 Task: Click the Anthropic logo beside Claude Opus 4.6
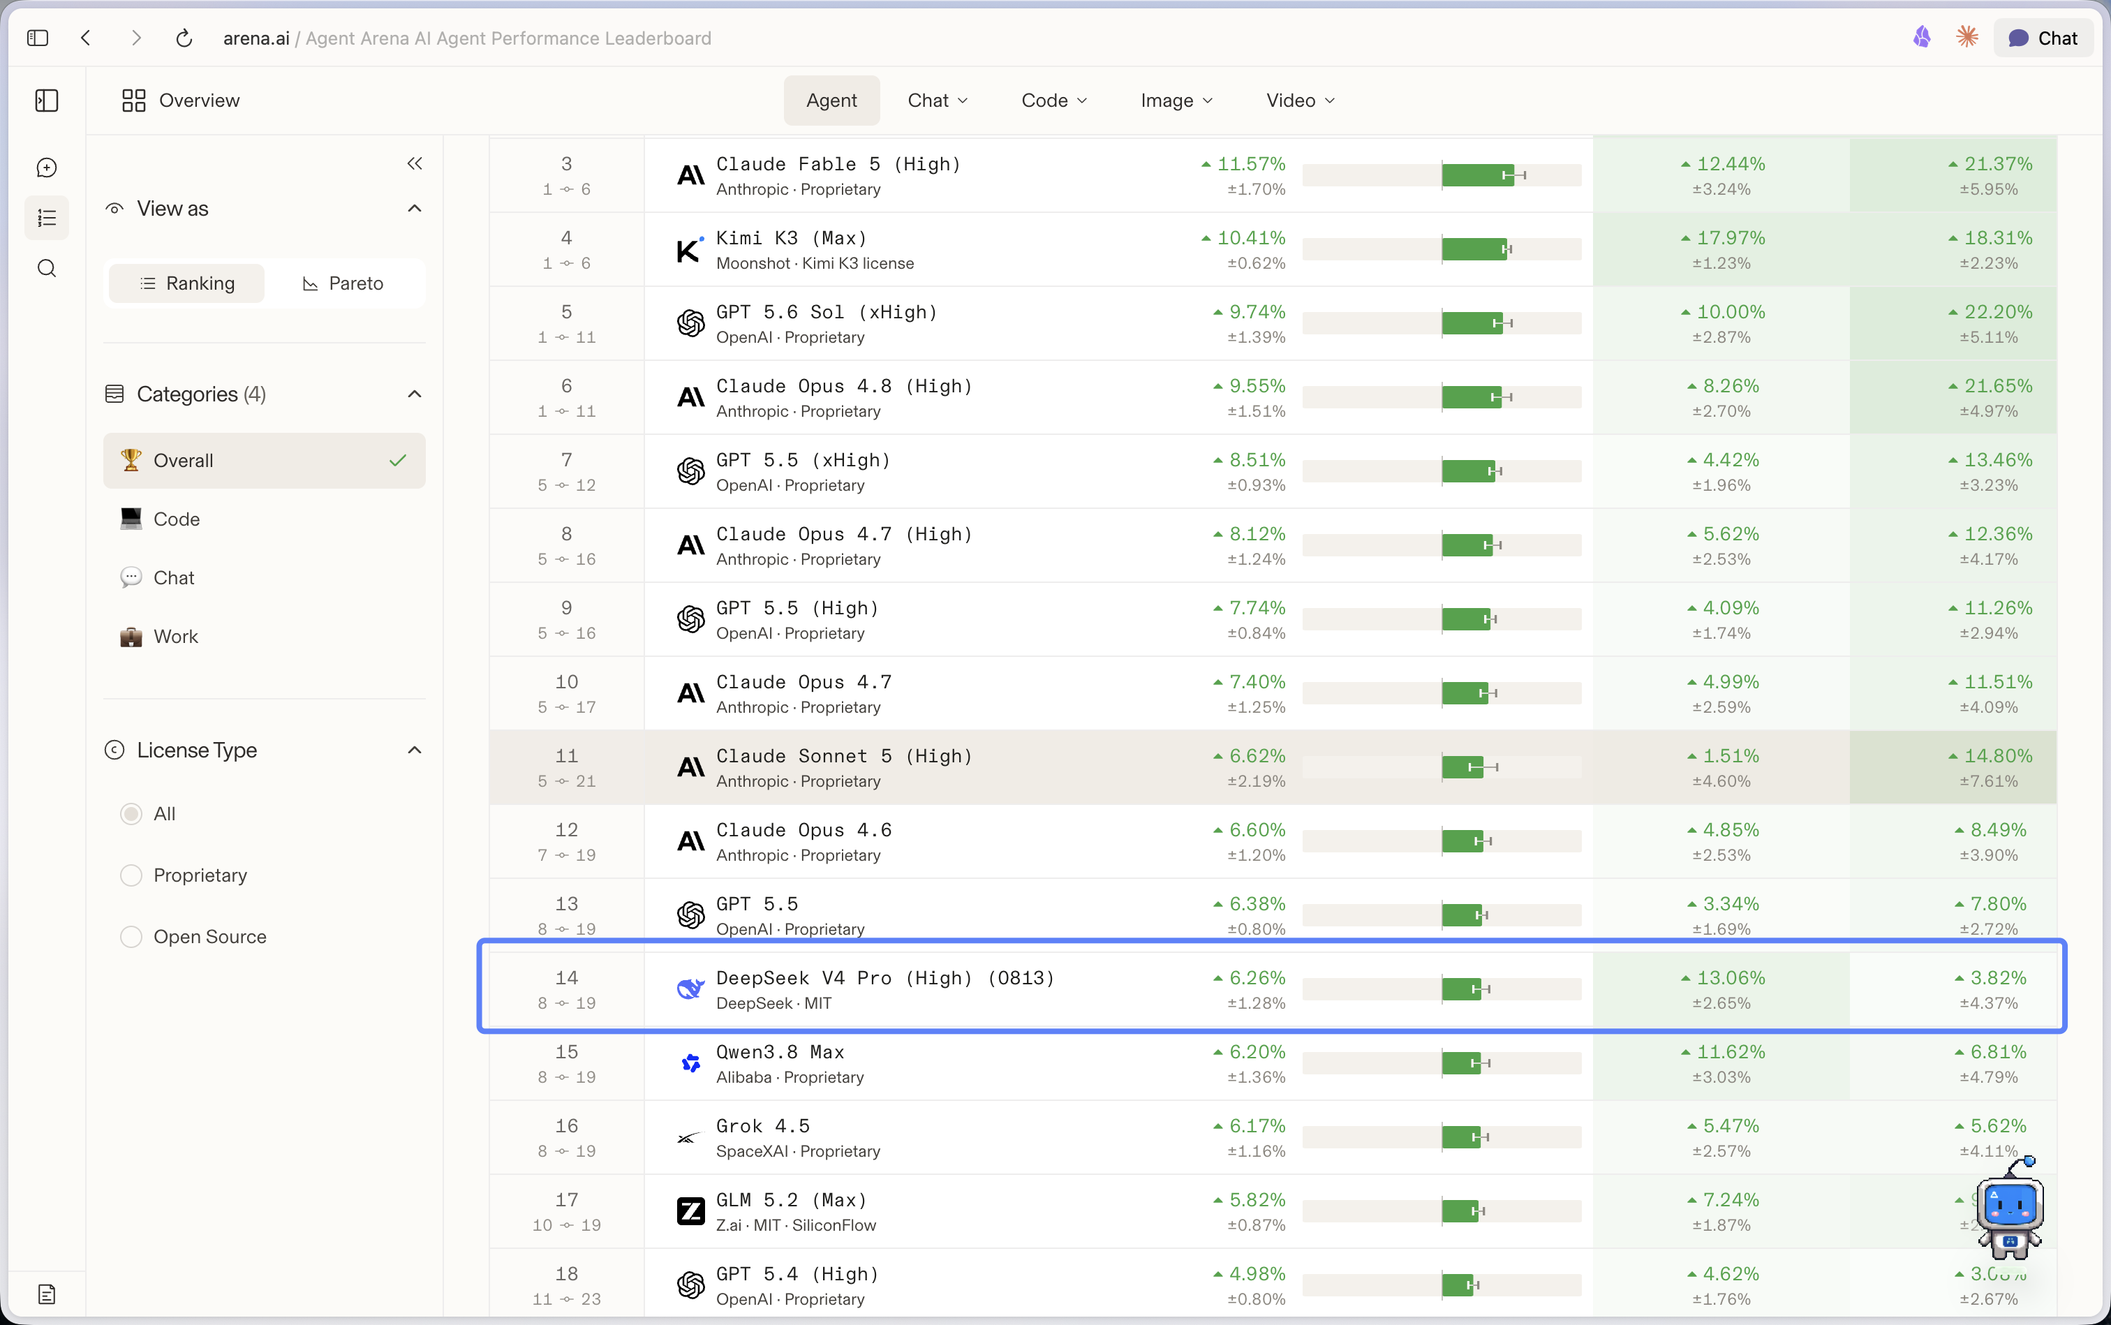pos(690,841)
